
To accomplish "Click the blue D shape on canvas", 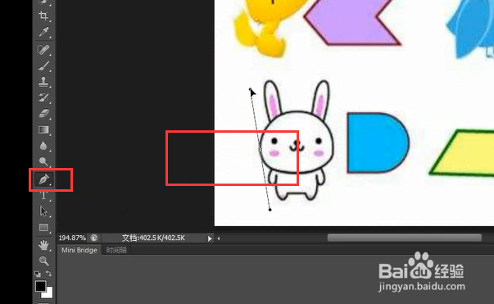I will pyautogui.click(x=378, y=143).
